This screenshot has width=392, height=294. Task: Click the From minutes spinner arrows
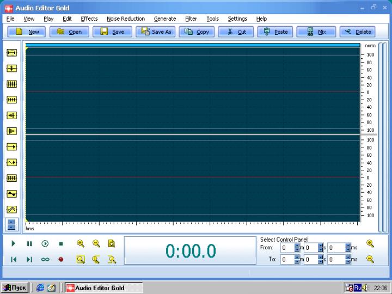pos(297,248)
